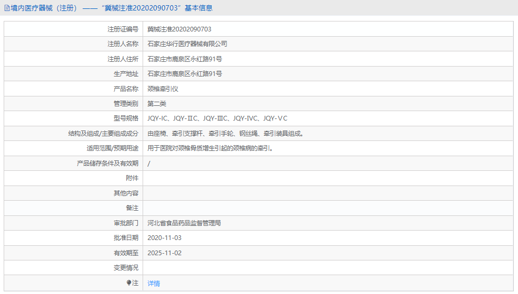This screenshot has height=294, width=518.
Task: Click the 生产地址 label
Action: (126, 74)
